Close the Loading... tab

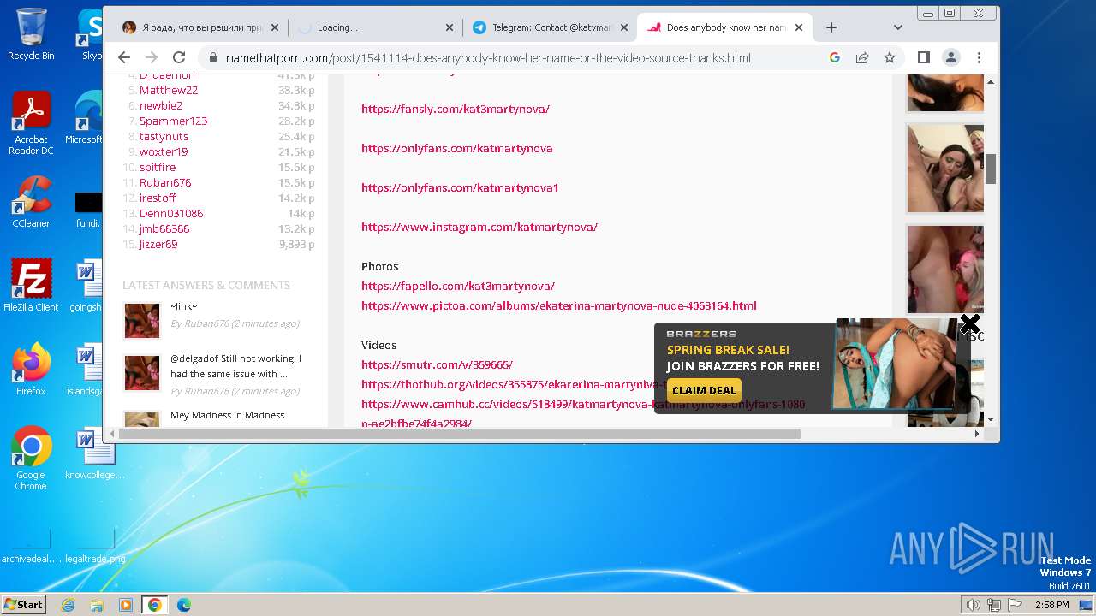(450, 27)
